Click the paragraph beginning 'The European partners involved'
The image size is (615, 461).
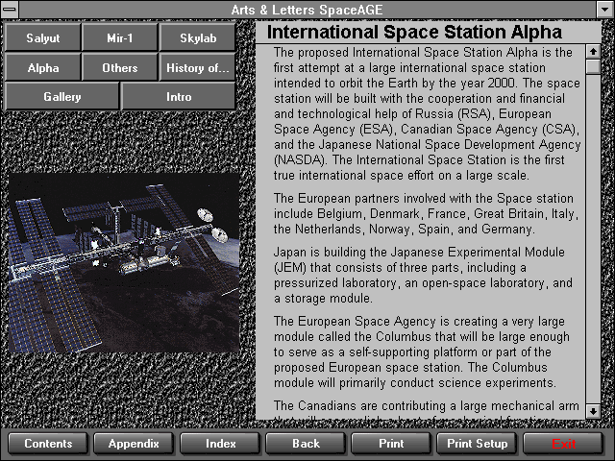426,213
